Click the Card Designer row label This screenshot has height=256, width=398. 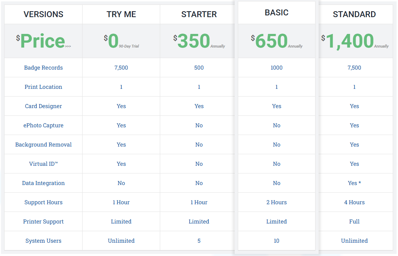(43, 106)
